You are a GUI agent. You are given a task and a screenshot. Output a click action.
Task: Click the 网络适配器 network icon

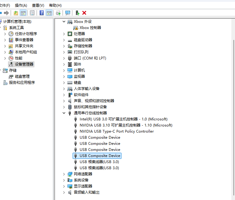[70, 174]
